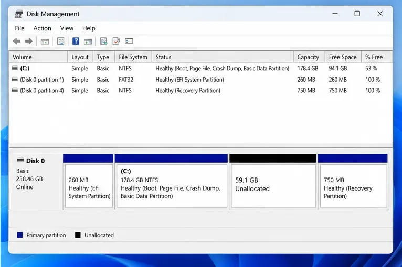Select the 260 MB EFI System Partition block

point(88,182)
